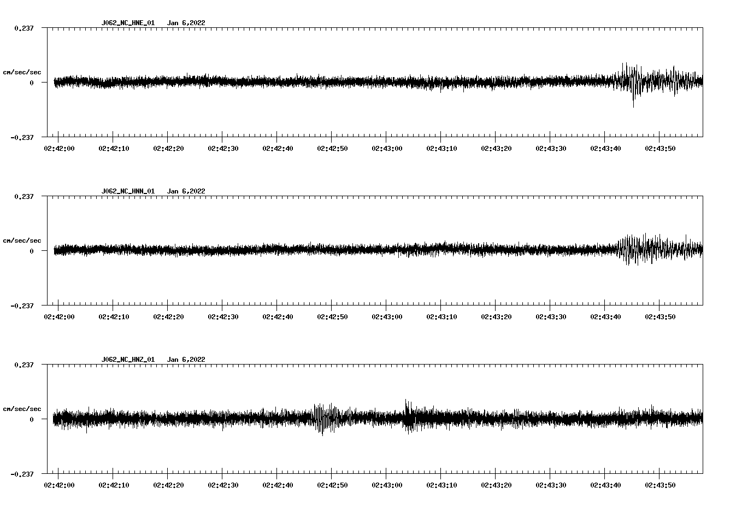Click the 02:42:50 time label under HNZ plot
The height and width of the screenshot is (505, 742).
pyautogui.click(x=332, y=485)
